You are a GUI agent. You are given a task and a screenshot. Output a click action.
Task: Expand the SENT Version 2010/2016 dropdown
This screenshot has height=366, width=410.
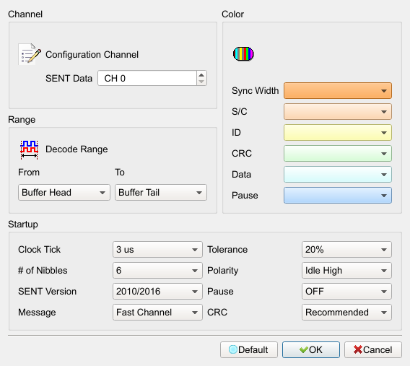coord(157,291)
